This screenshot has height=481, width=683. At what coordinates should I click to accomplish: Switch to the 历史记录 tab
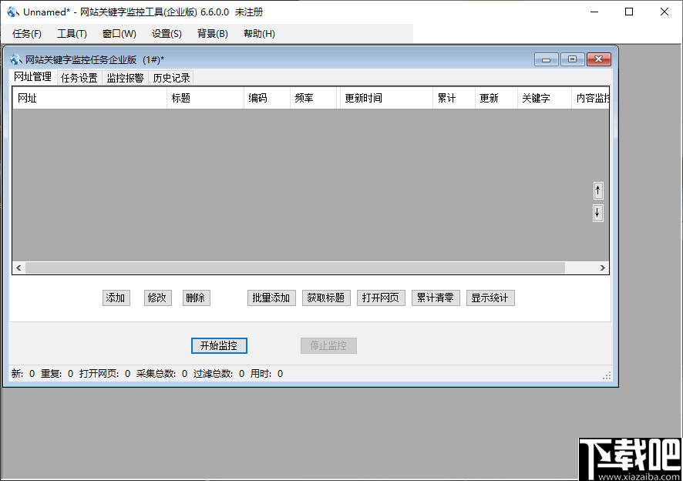pyautogui.click(x=171, y=77)
